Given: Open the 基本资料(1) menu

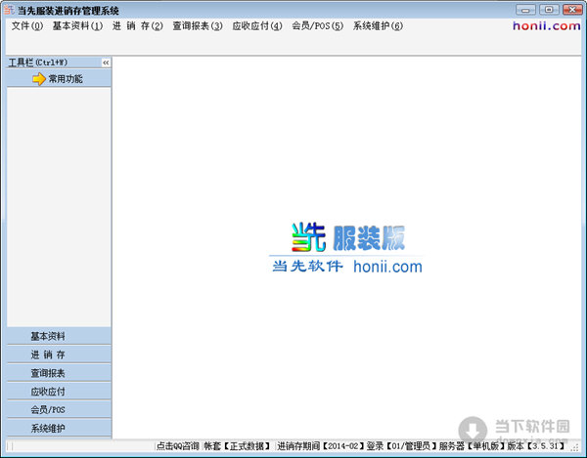Looking at the screenshot, I should 77,25.
